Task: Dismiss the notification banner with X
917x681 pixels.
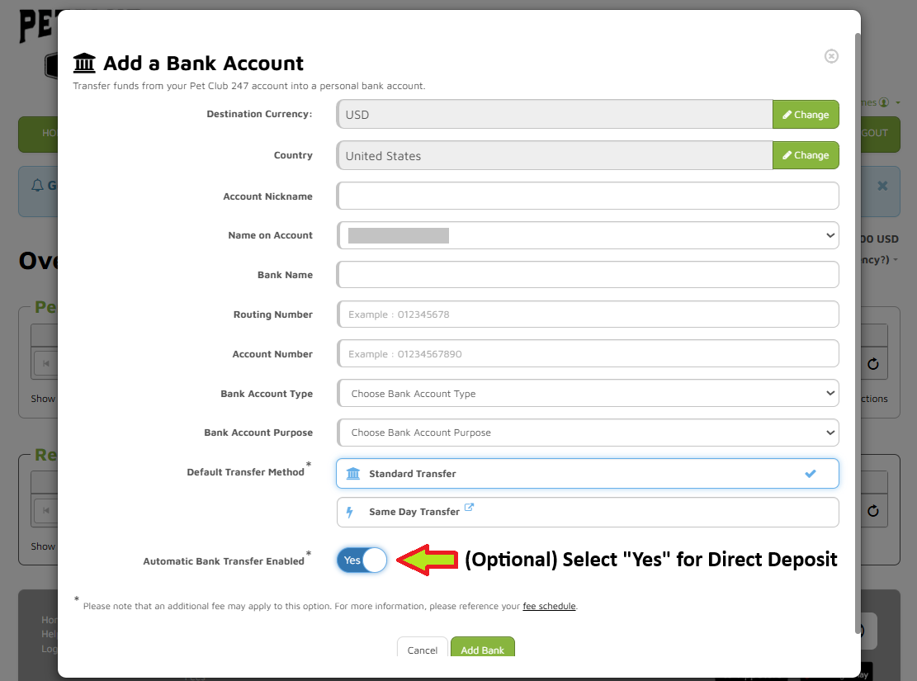Action: coord(882,186)
